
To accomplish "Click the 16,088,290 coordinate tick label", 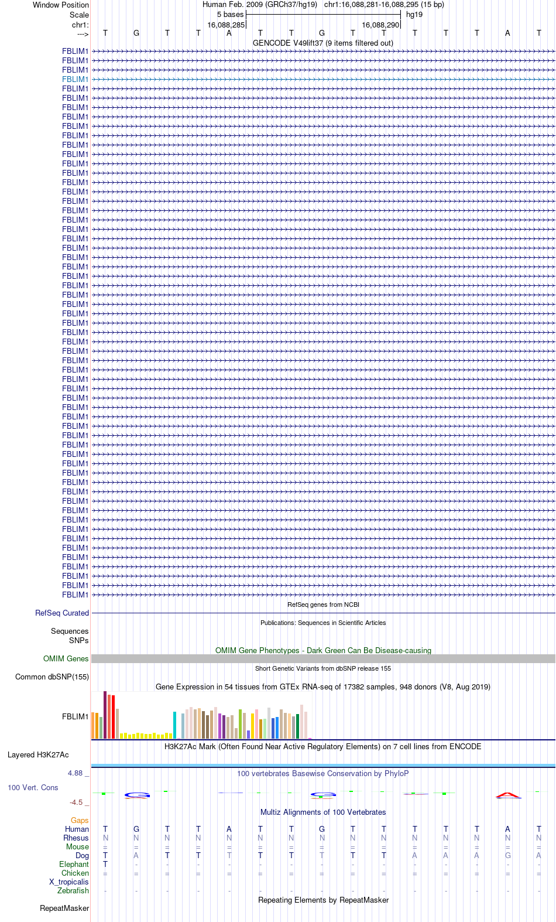I will pyautogui.click(x=380, y=25).
